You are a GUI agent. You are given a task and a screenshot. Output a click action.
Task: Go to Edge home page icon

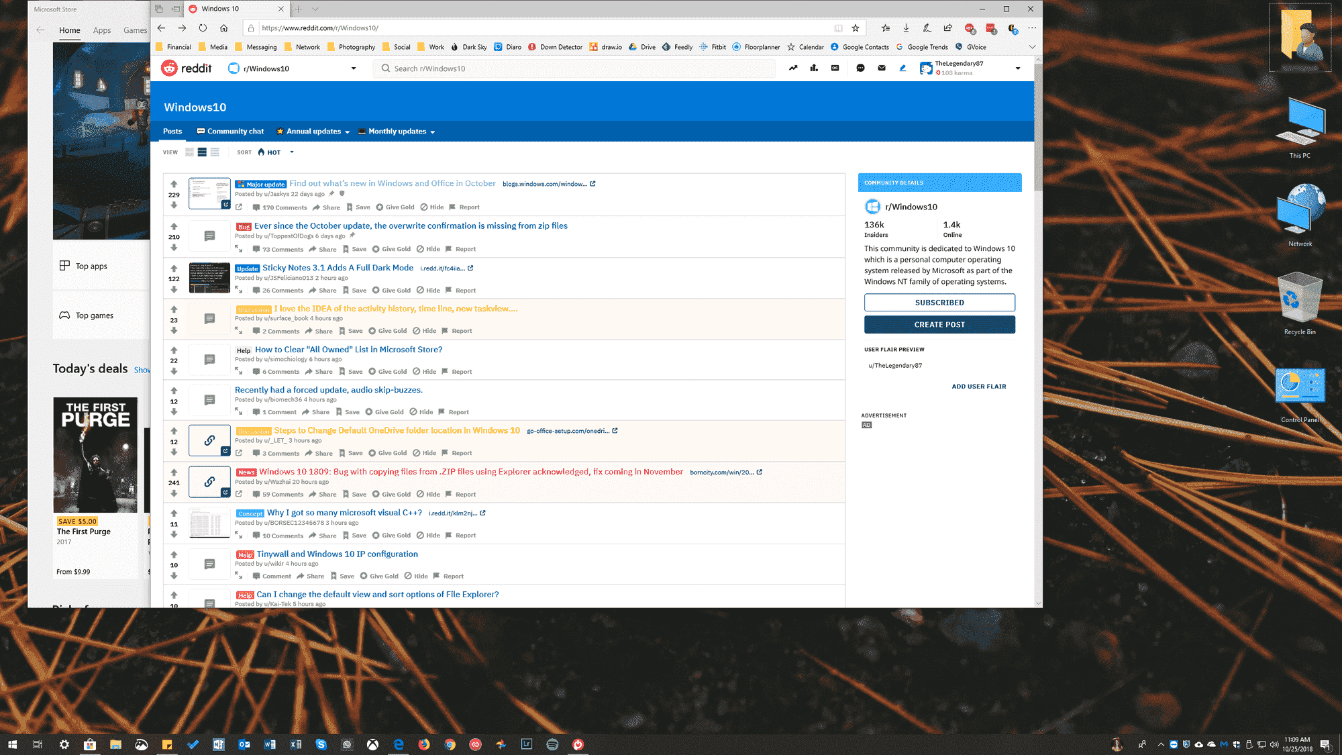(x=223, y=28)
